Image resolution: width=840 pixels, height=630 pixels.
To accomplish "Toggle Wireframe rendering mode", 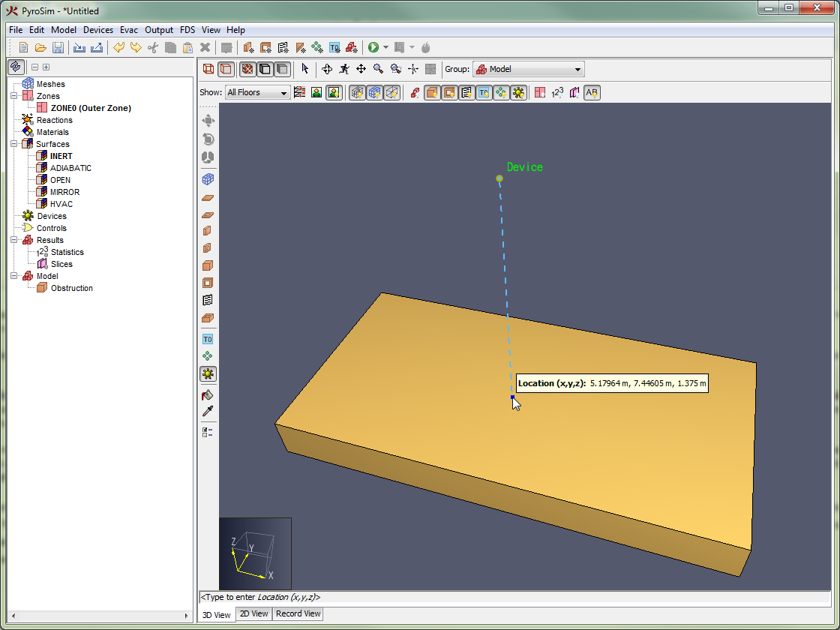I will click(208, 68).
